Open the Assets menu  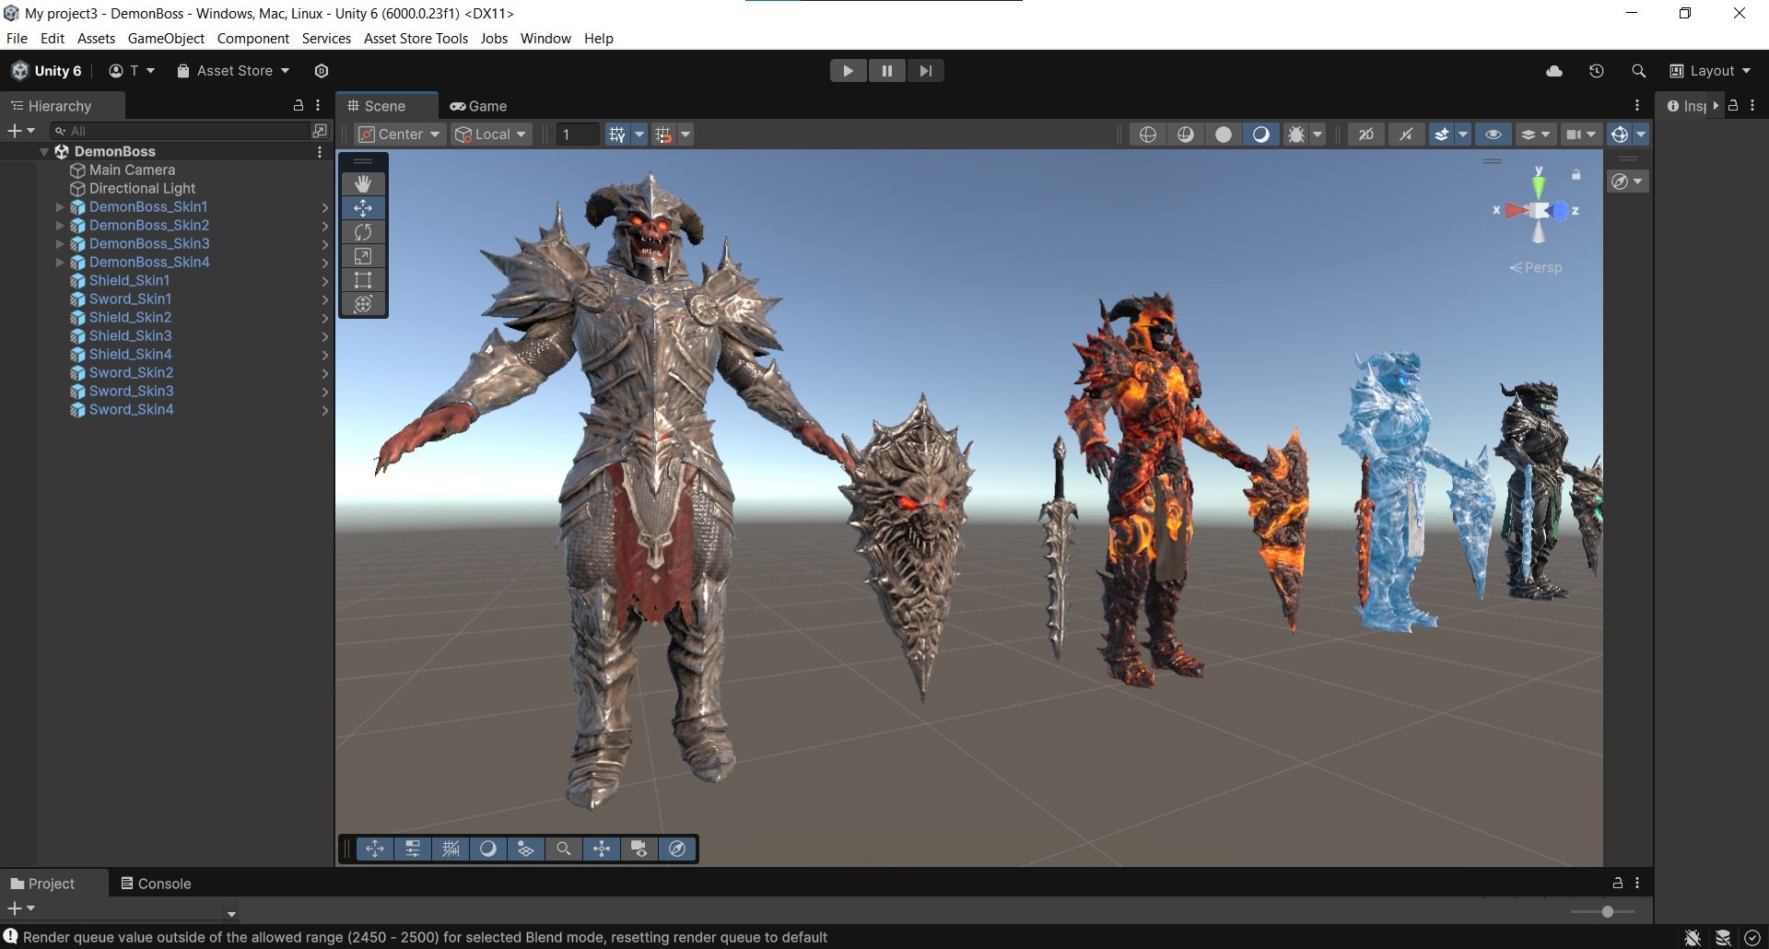point(96,39)
